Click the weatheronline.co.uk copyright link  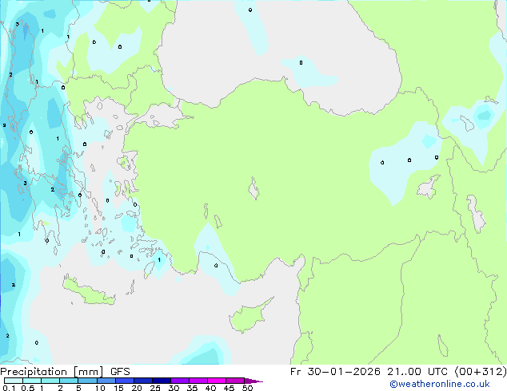[440, 384]
